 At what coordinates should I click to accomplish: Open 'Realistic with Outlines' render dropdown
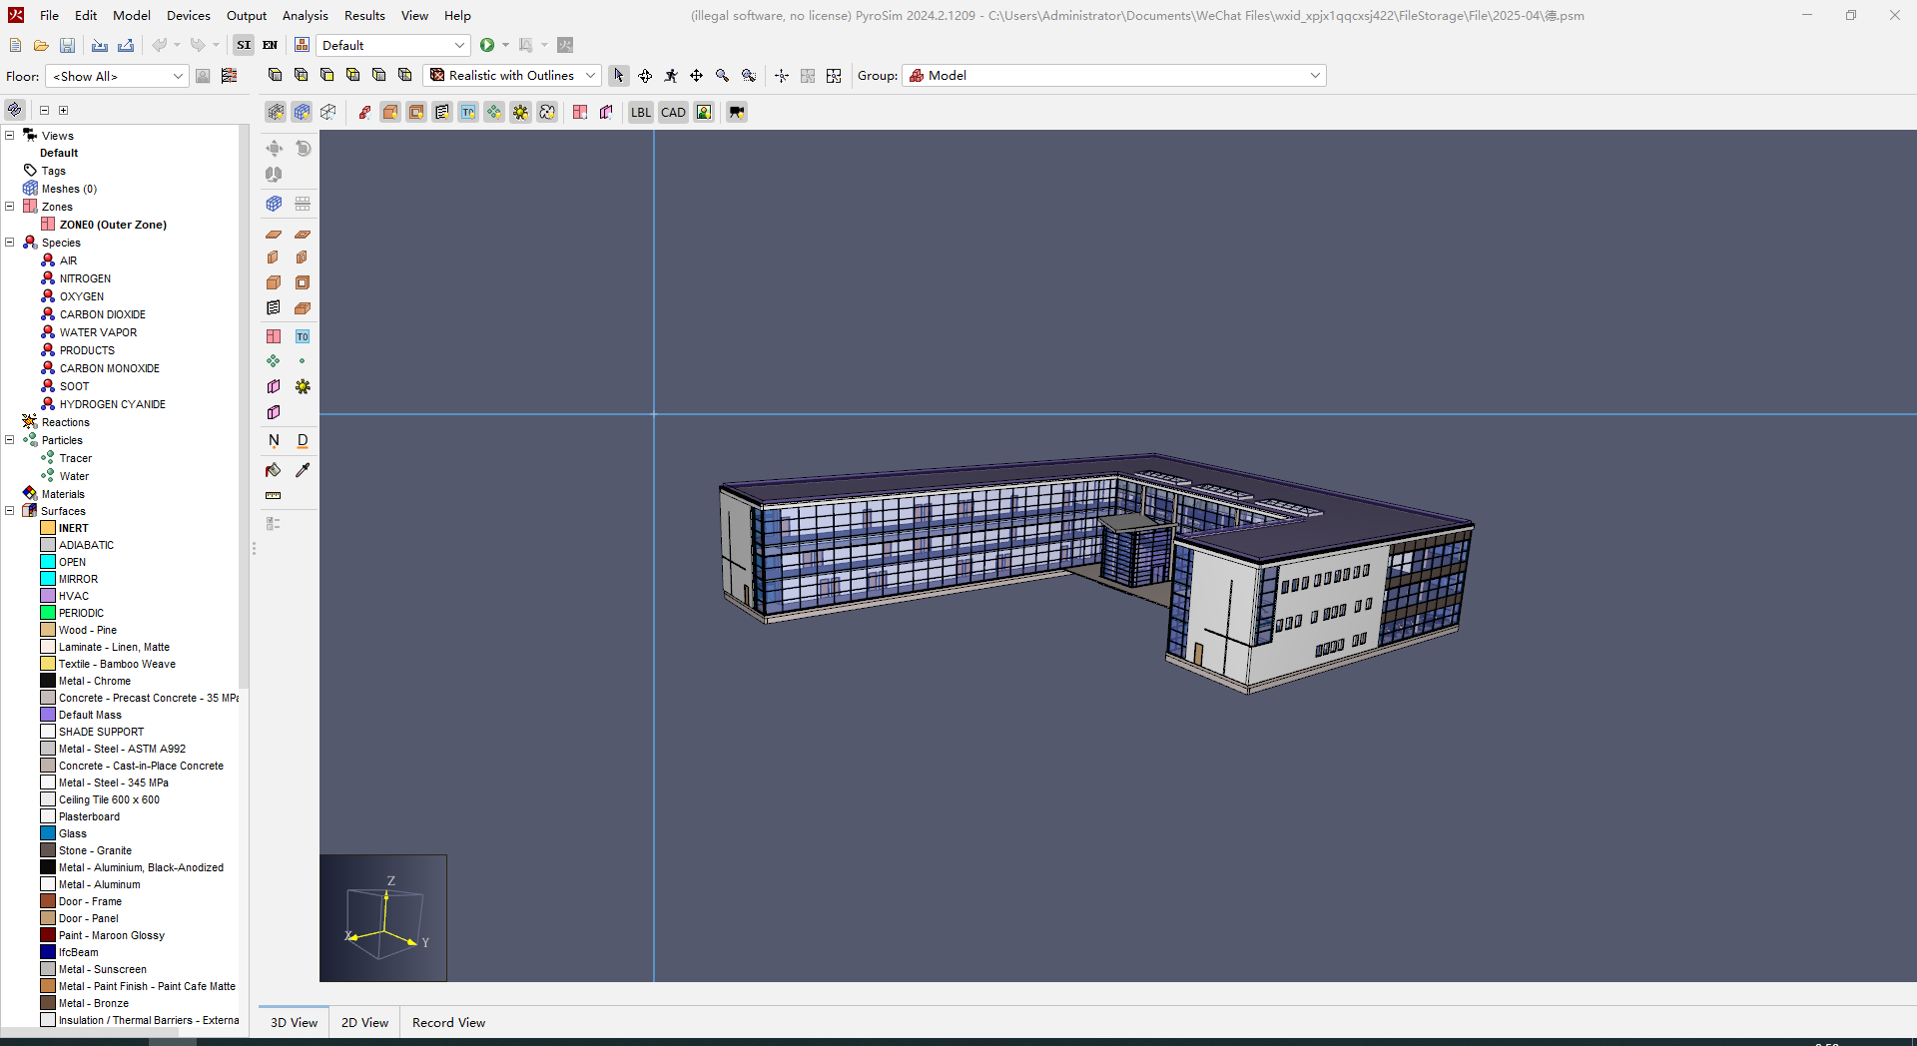click(511, 76)
